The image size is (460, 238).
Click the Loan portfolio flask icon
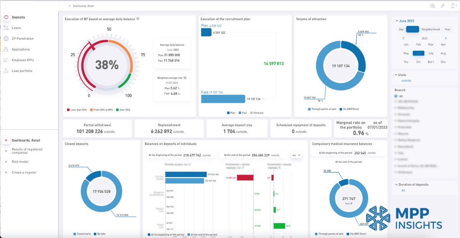point(6,70)
